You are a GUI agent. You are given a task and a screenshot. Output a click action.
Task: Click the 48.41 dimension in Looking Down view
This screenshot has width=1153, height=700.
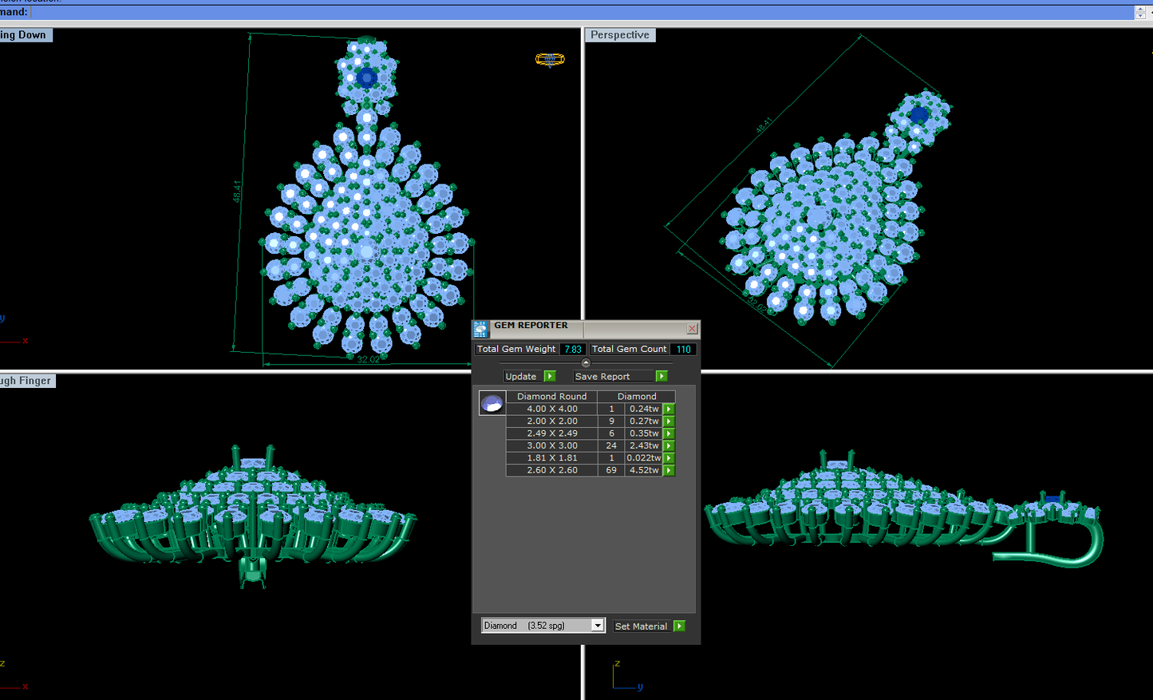238,191
